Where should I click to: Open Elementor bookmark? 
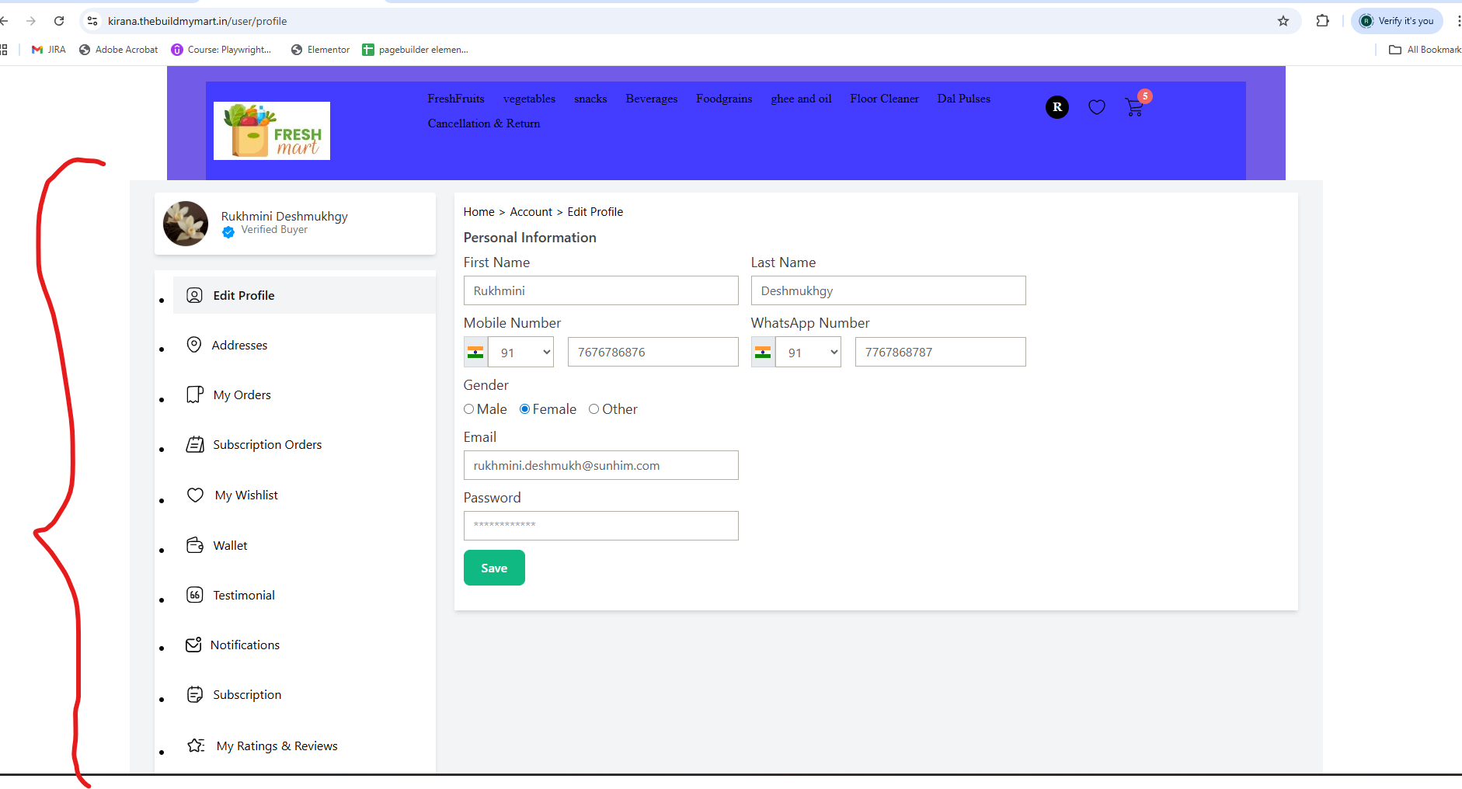(320, 50)
